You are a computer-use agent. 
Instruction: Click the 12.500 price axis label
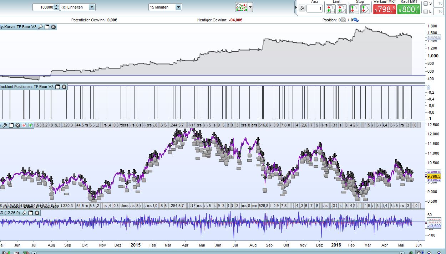click(x=434, y=125)
